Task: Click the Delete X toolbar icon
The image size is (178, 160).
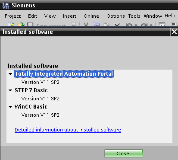Action: [117, 25]
